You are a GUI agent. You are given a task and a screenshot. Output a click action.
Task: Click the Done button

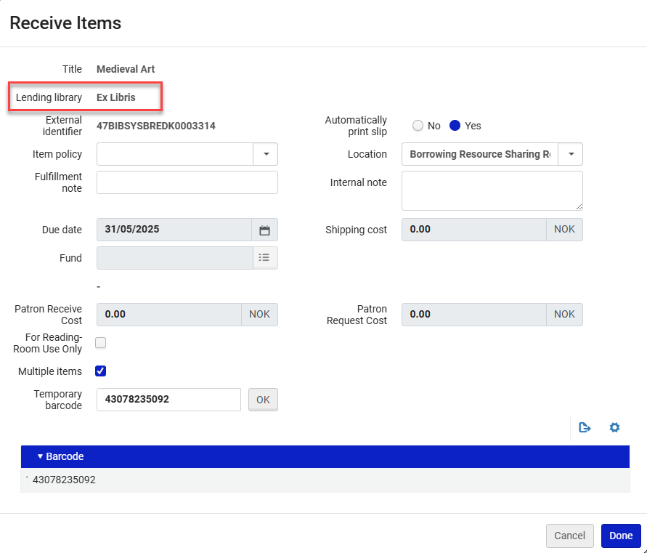621,536
